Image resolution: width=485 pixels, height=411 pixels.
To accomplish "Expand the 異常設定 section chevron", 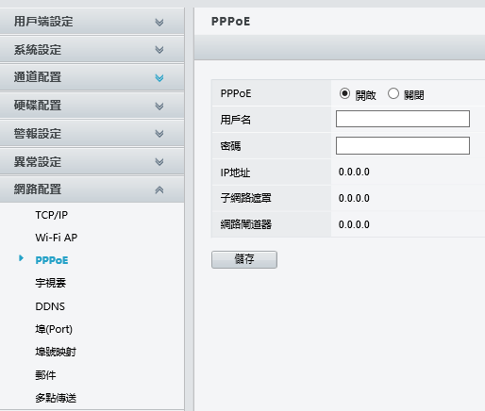I will tap(159, 162).
